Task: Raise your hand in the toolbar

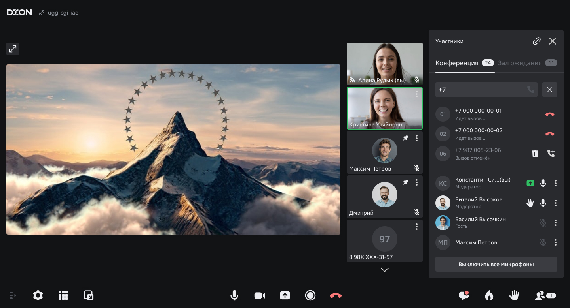Action: 514,295
